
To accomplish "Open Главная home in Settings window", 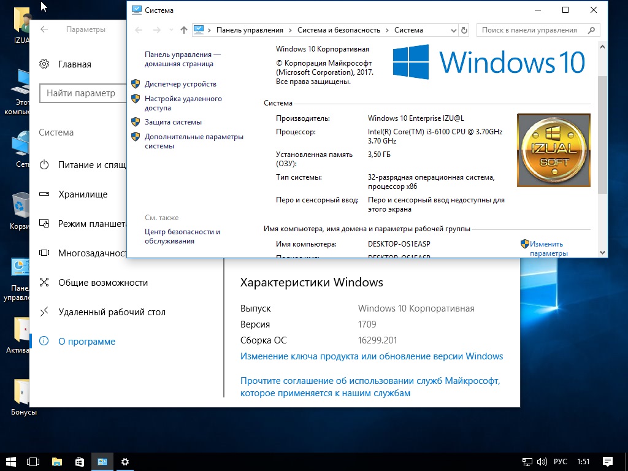I will (74, 64).
